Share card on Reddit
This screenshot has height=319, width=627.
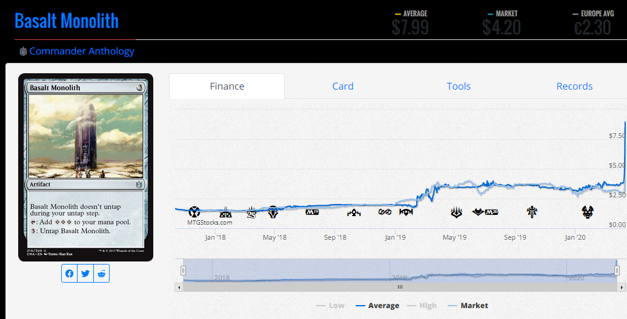(x=102, y=274)
